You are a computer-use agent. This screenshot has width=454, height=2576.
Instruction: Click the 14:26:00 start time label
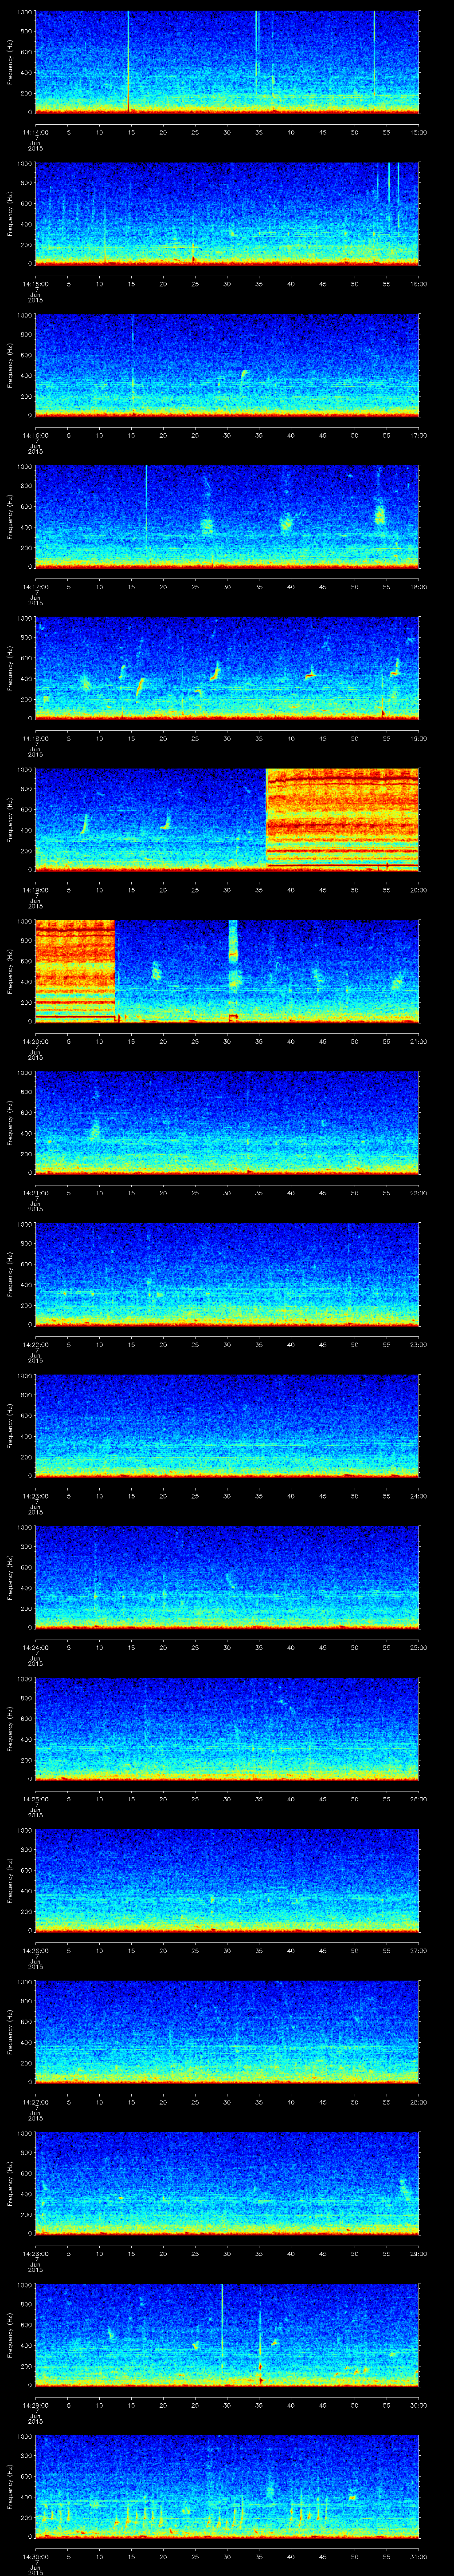35,1950
